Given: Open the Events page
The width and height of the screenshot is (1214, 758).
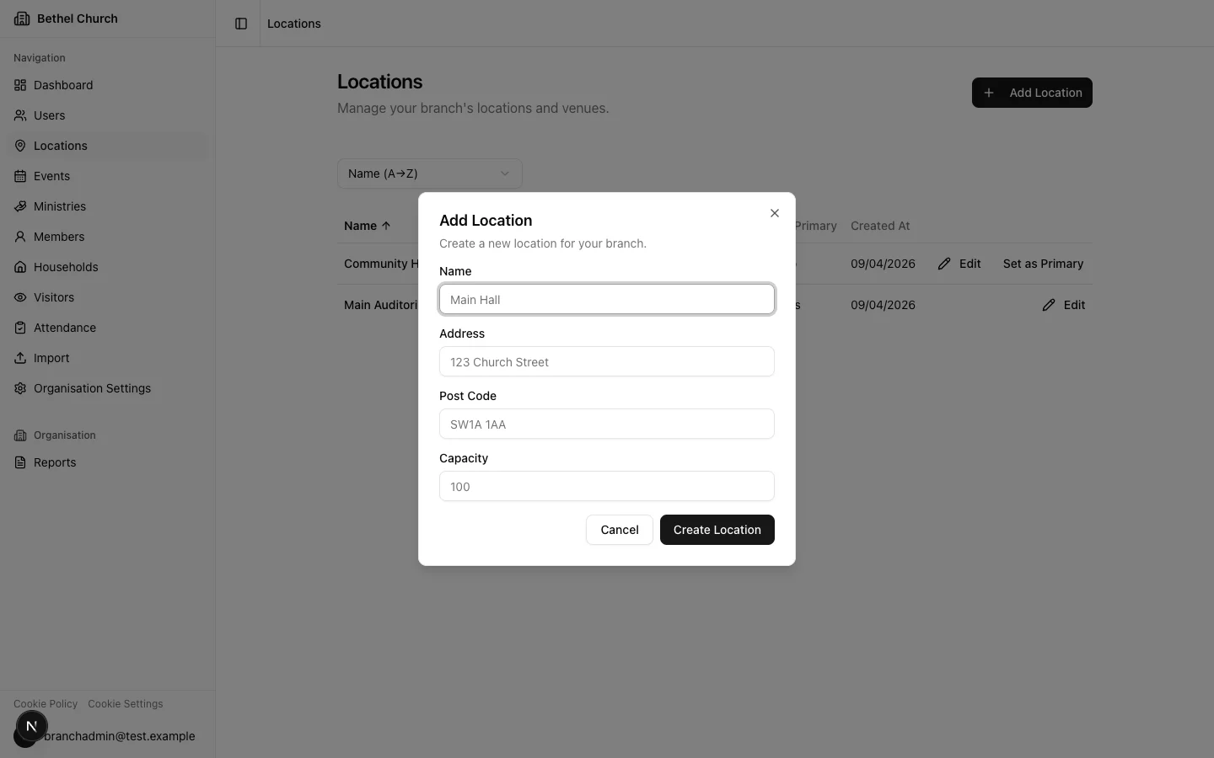Looking at the screenshot, I should pyautogui.click(x=108, y=176).
